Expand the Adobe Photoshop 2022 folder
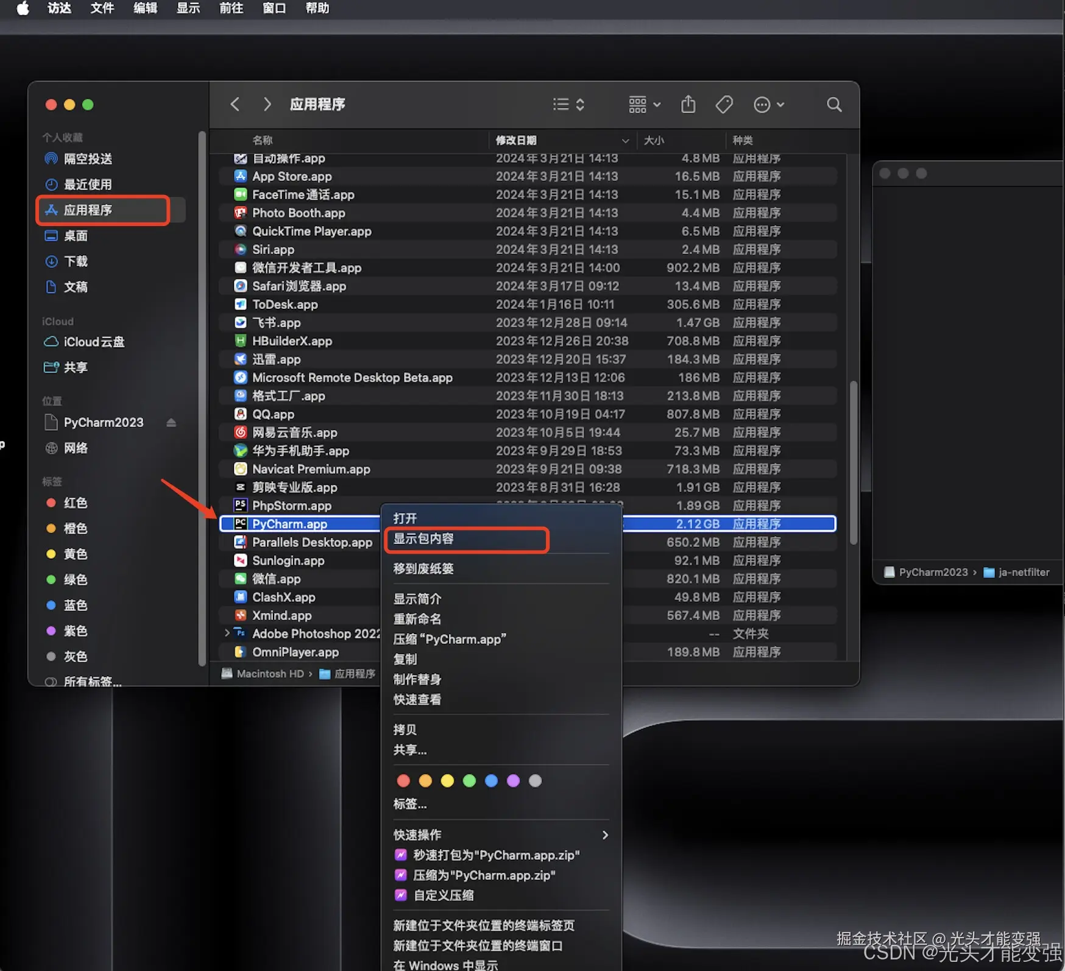 click(x=227, y=633)
